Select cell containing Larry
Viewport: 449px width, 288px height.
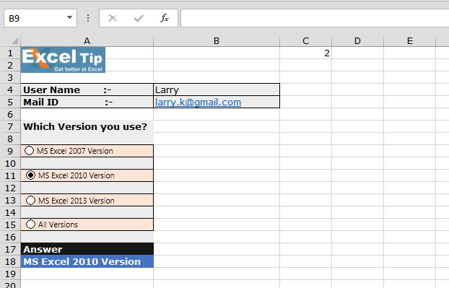pos(217,90)
